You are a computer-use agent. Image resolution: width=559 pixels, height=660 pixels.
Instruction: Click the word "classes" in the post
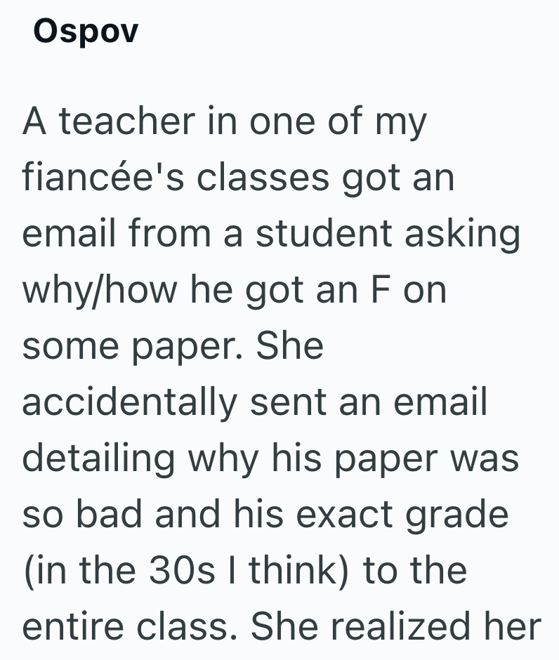[262, 178]
